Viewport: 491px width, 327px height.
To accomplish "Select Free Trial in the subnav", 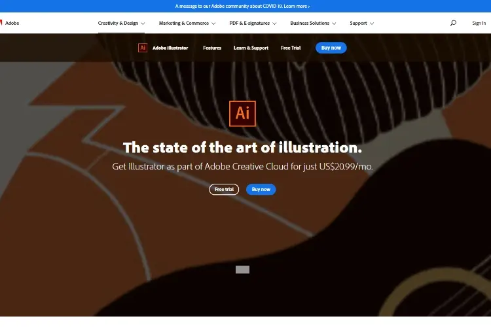I will pos(291,48).
